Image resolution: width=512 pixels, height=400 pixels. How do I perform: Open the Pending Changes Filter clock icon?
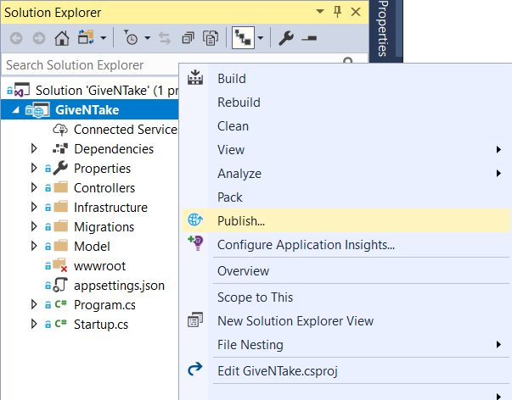131,38
